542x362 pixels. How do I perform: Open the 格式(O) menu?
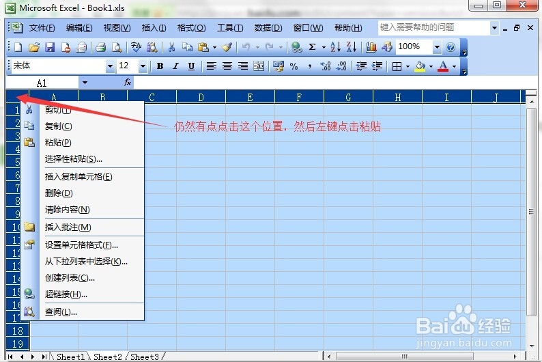[191, 27]
